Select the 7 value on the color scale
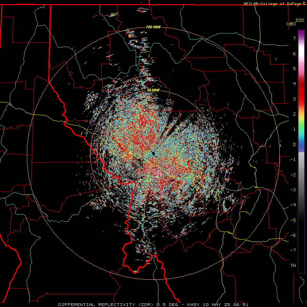The height and width of the screenshot is (307, 307). pos(294,38)
